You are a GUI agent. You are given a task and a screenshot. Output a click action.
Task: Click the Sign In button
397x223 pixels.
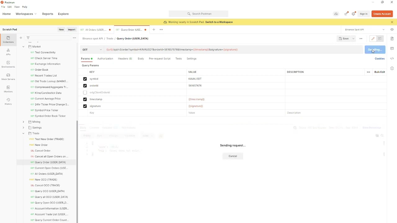tap(364, 14)
